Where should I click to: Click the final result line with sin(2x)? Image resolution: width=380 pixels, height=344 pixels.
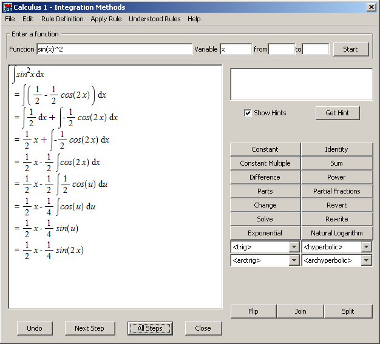(49, 250)
